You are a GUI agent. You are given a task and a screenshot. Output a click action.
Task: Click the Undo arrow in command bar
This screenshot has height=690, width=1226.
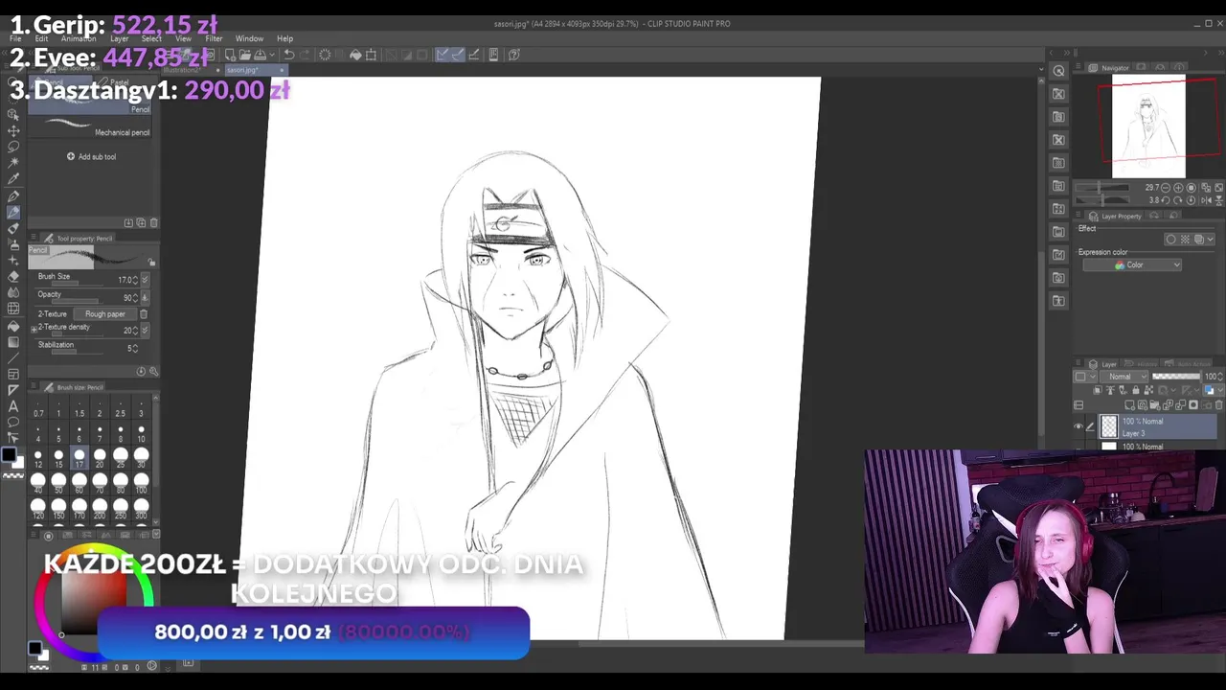coord(288,55)
